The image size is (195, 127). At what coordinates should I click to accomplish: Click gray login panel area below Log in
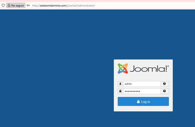coord(143,109)
